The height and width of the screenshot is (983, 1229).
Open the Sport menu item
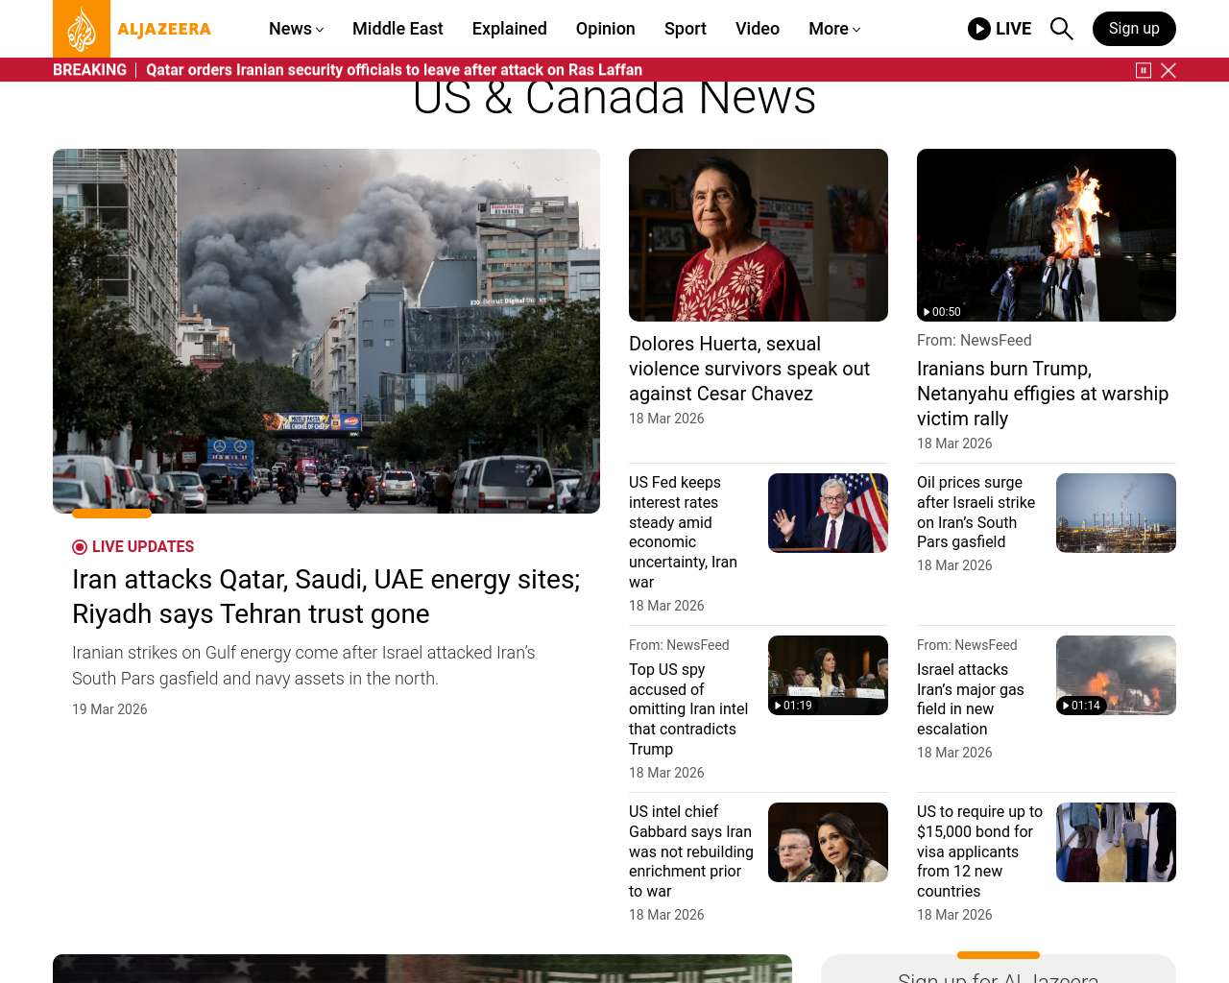click(685, 29)
